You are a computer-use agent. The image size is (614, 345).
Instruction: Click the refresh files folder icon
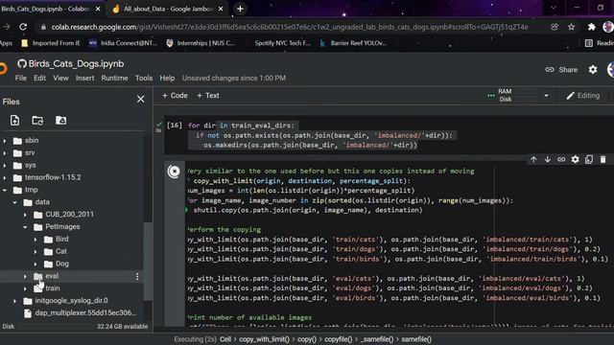click(37, 120)
